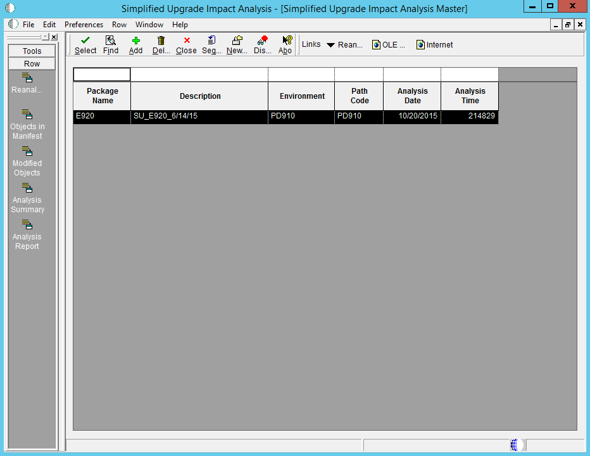Screen dimensions: 590x456
Task: Click the Dis... toolbar icon
Action: point(262,41)
